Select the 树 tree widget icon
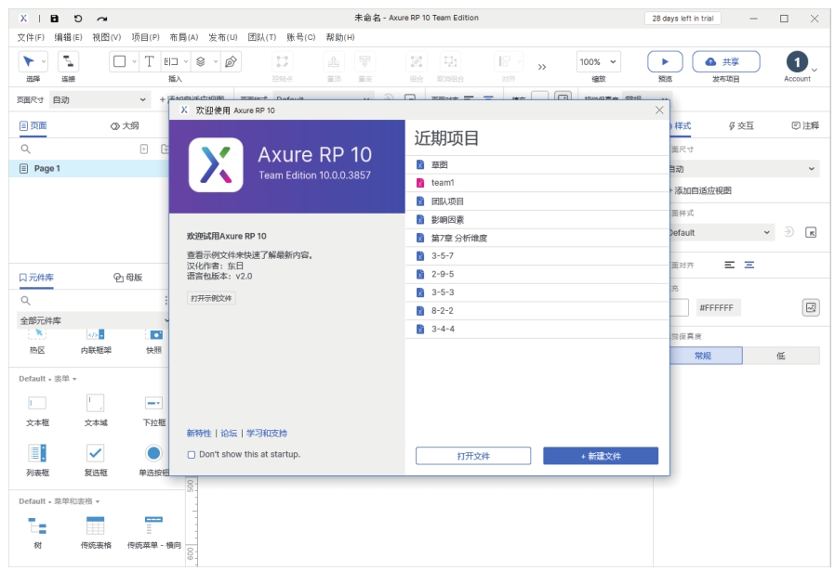Screen dimensions: 835x571 click(x=37, y=526)
